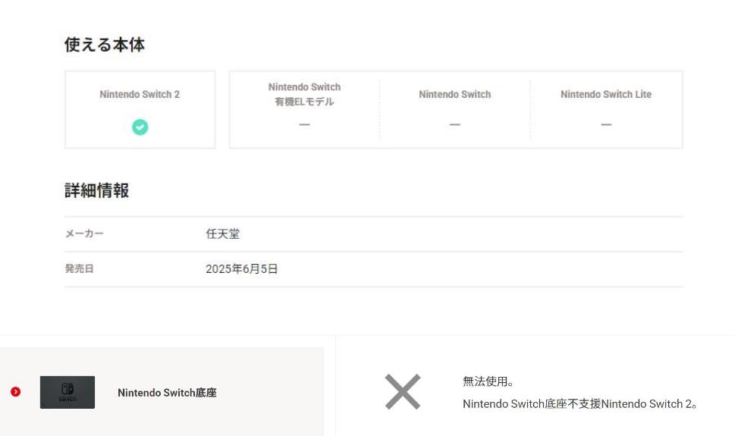Viewport: 735px width, 436px height.
Task: Click the メーカー row label
Action: tap(83, 234)
